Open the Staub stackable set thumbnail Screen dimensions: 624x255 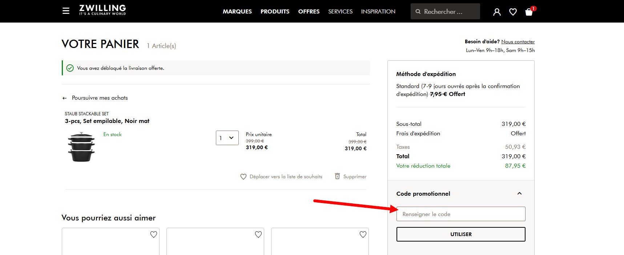coord(81,147)
